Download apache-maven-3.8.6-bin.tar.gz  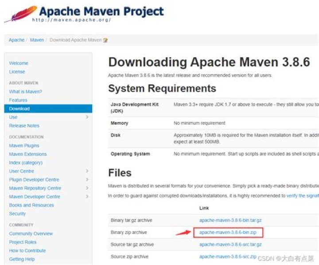(x=230, y=220)
